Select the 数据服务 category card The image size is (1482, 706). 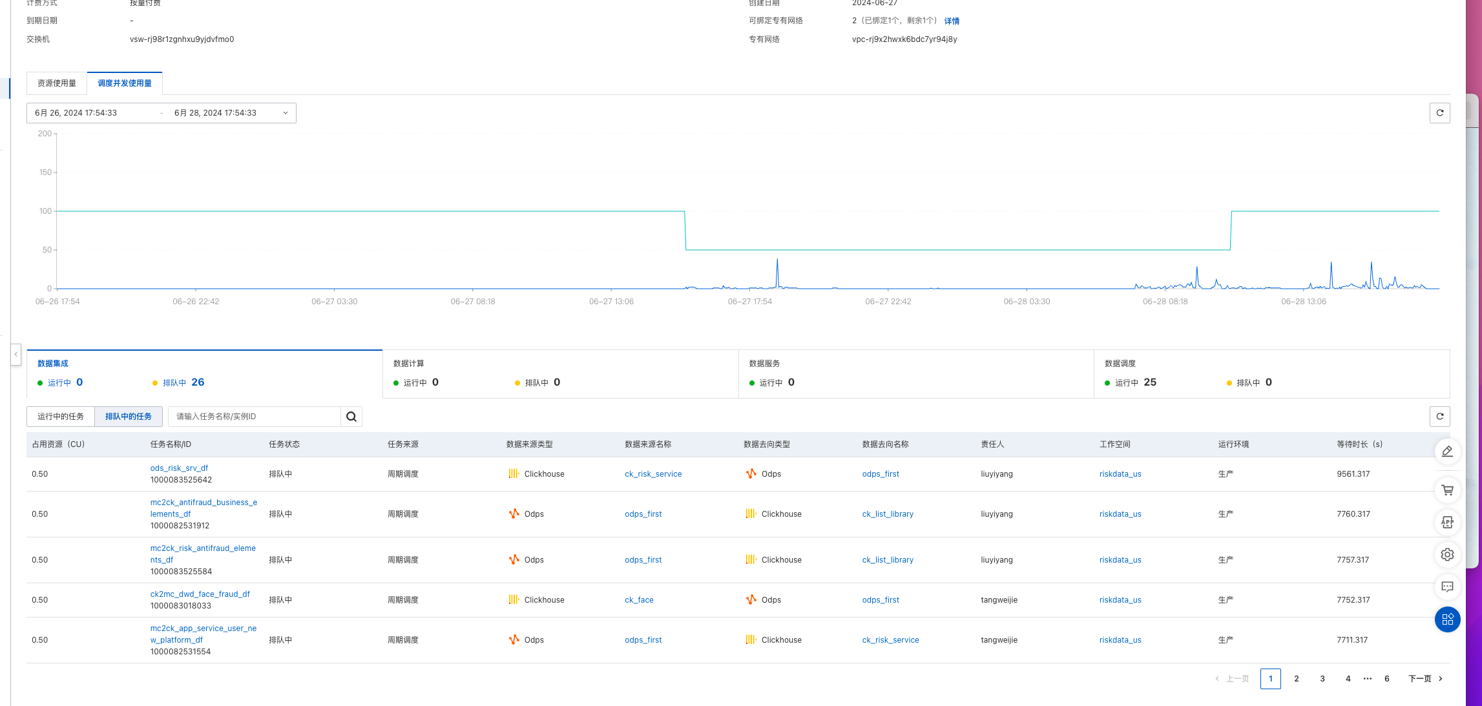tap(916, 374)
